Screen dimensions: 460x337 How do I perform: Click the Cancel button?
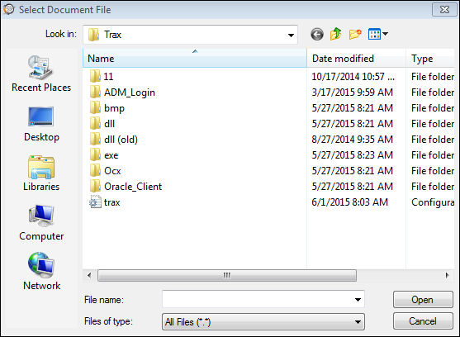423,321
